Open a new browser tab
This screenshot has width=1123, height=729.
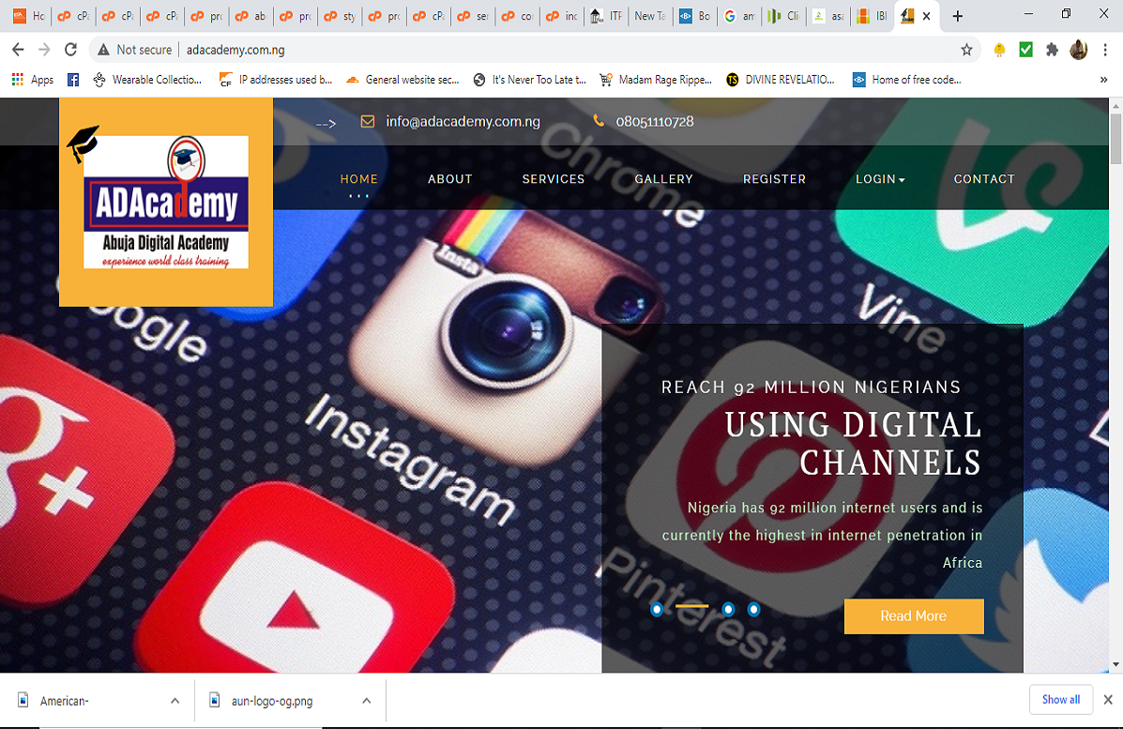click(x=958, y=16)
